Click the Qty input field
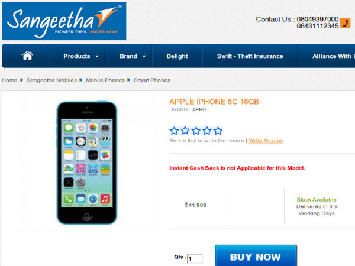The image size is (355, 266). click(195, 259)
